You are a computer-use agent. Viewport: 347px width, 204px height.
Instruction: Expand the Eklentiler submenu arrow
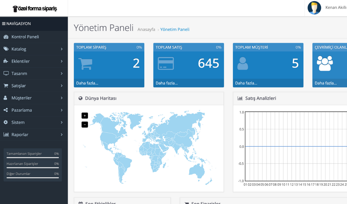tap(62, 61)
